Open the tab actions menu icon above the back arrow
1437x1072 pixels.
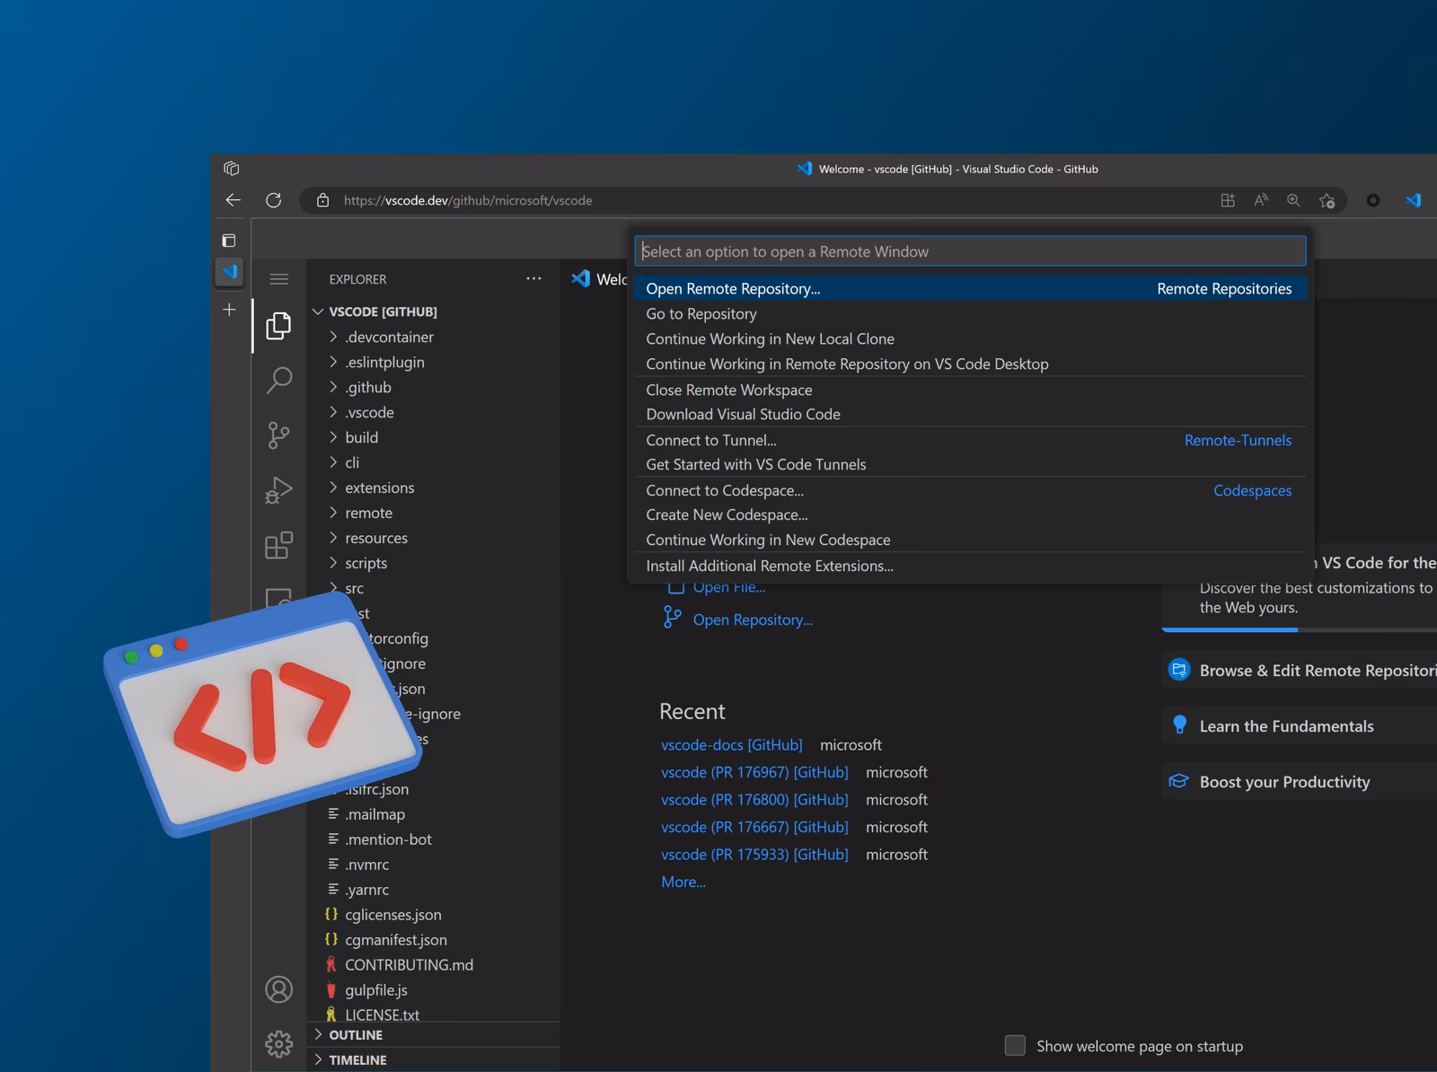tap(232, 168)
